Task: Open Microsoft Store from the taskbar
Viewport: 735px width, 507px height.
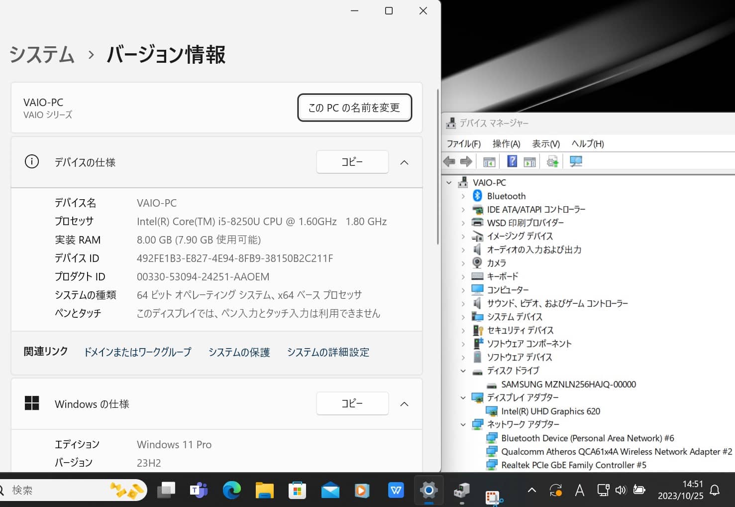Action: (x=297, y=491)
